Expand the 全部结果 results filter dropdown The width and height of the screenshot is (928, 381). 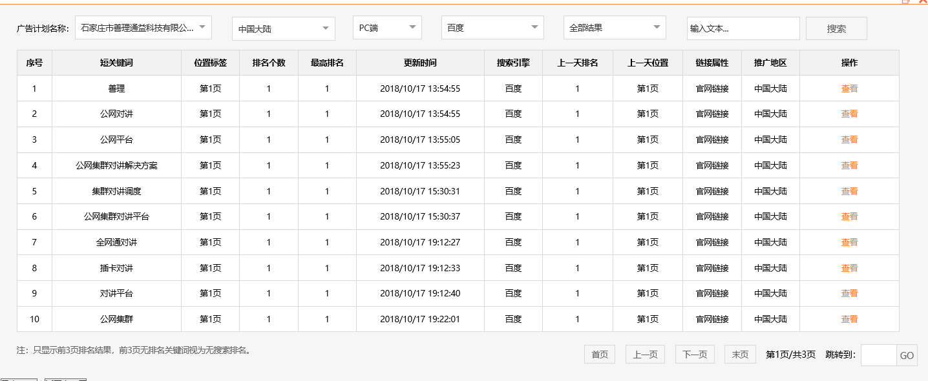coord(613,27)
